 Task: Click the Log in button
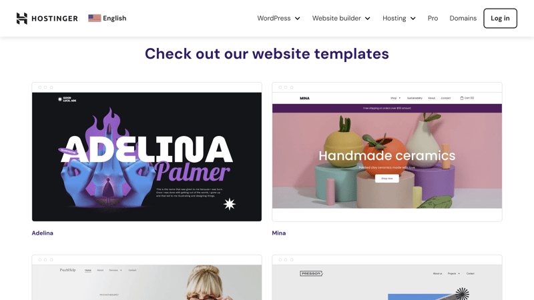pyautogui.click(x=500, y=19)
